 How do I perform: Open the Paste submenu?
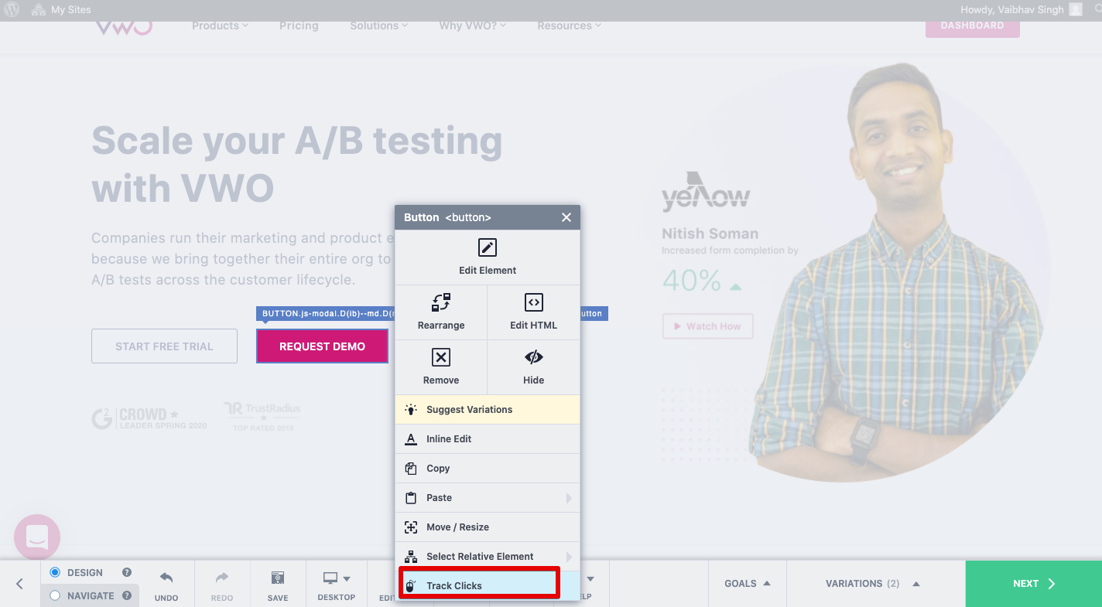point(488,498)
